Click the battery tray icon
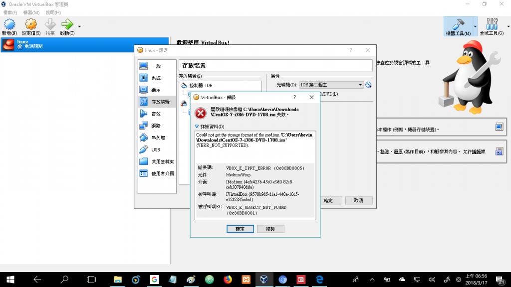 [x=387, y=280]
